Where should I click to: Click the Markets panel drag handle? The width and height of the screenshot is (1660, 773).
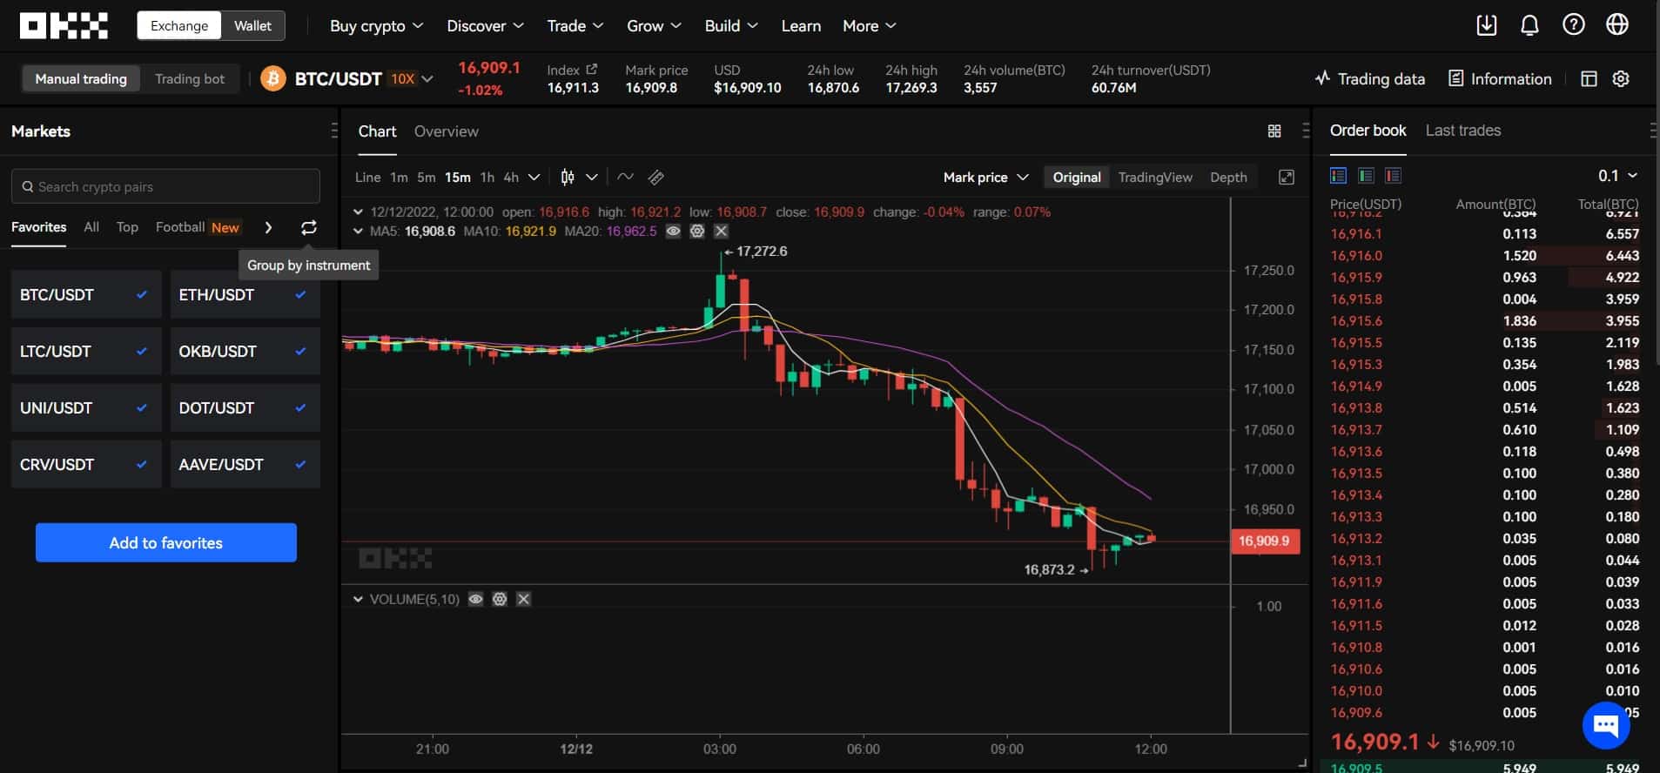click(334, 131)
